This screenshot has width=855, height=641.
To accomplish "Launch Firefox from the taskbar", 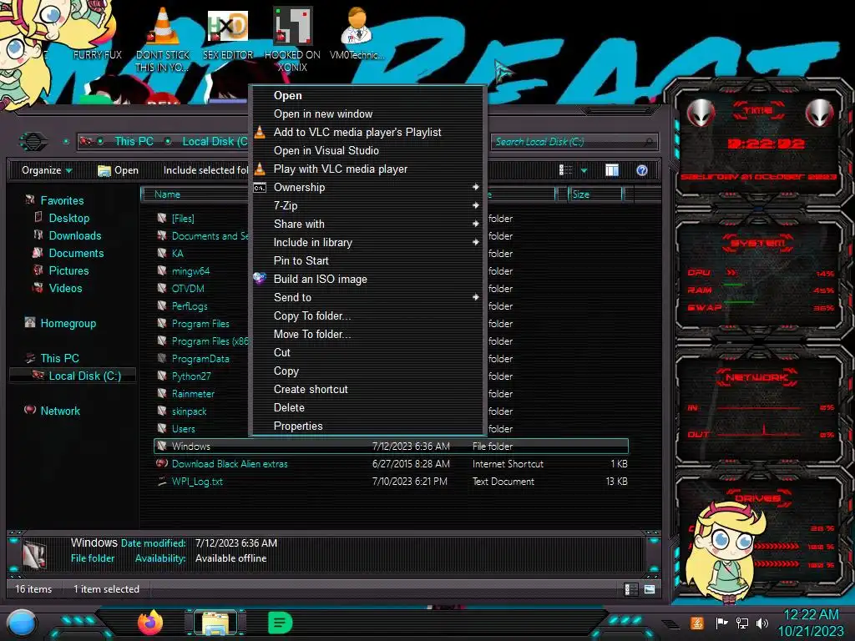I will click(150, 623).
